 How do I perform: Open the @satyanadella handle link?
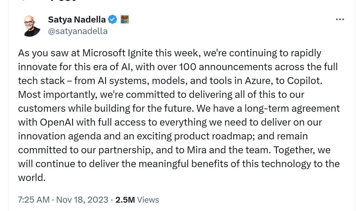click(x=78, y=31)
